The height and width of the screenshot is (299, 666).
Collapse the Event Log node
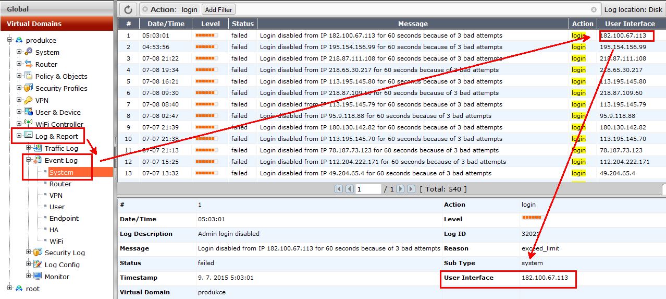click(28, 160)
